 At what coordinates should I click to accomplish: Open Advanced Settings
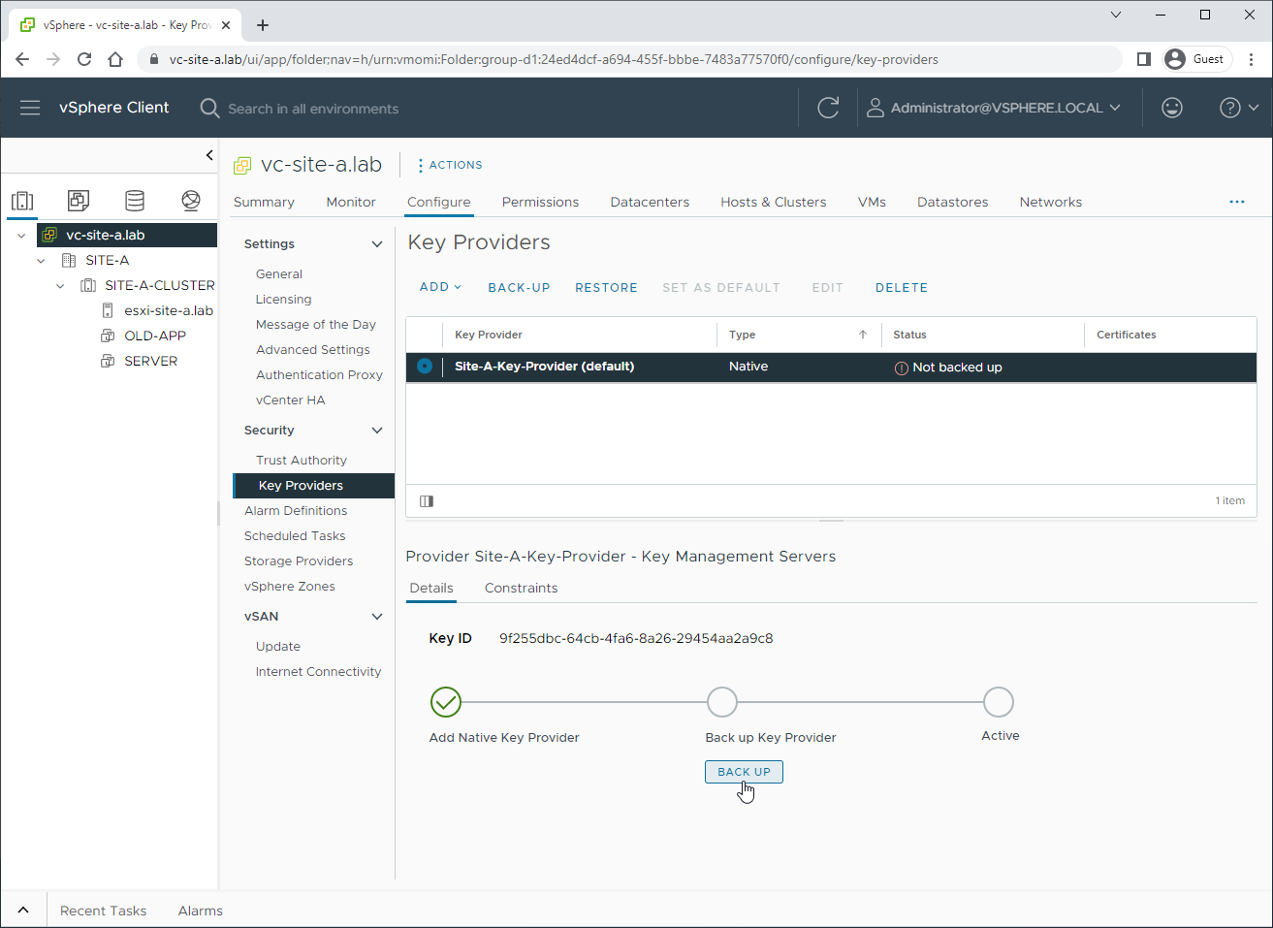coord(313,349)
